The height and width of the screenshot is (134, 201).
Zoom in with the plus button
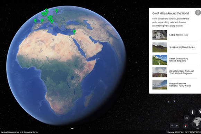tap(177, 126)
